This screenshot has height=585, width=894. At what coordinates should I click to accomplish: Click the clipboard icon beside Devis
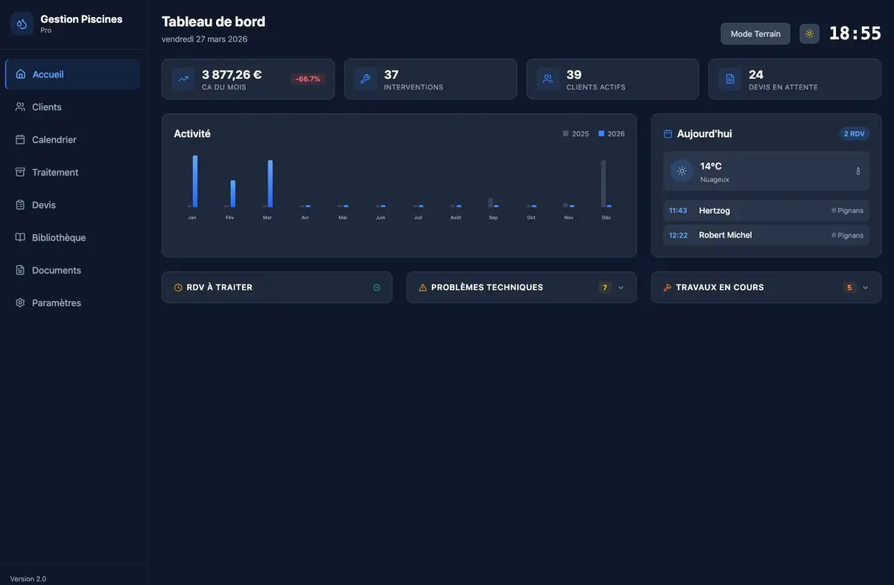coord(20,205)
